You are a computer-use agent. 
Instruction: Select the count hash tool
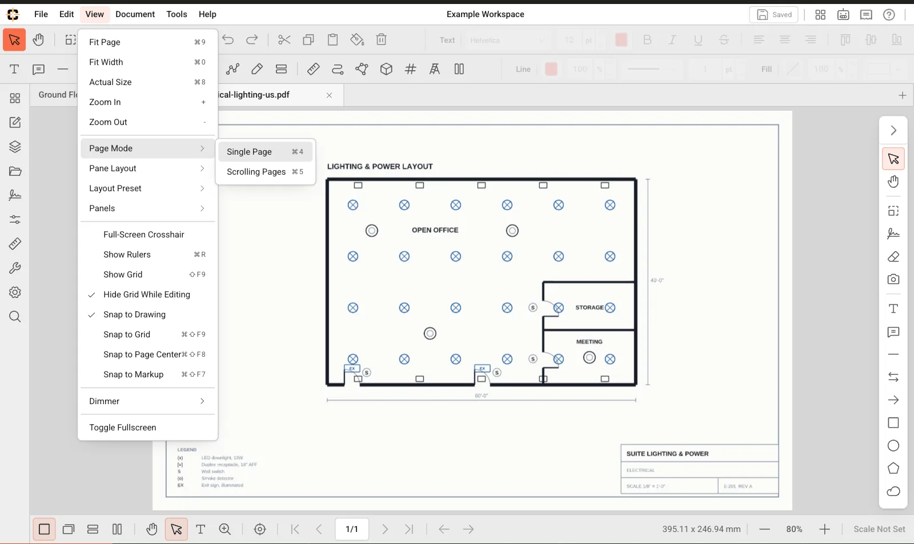click(410, 69)
